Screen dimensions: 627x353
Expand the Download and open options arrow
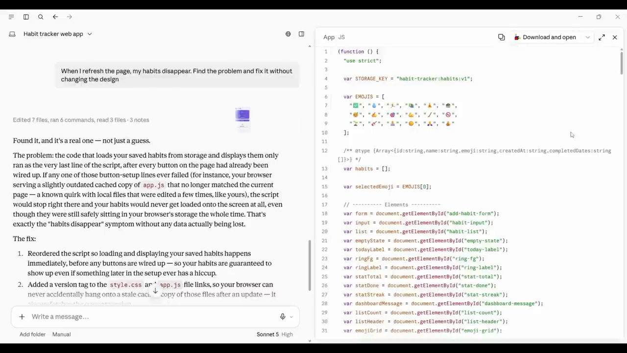click(587, 37)
